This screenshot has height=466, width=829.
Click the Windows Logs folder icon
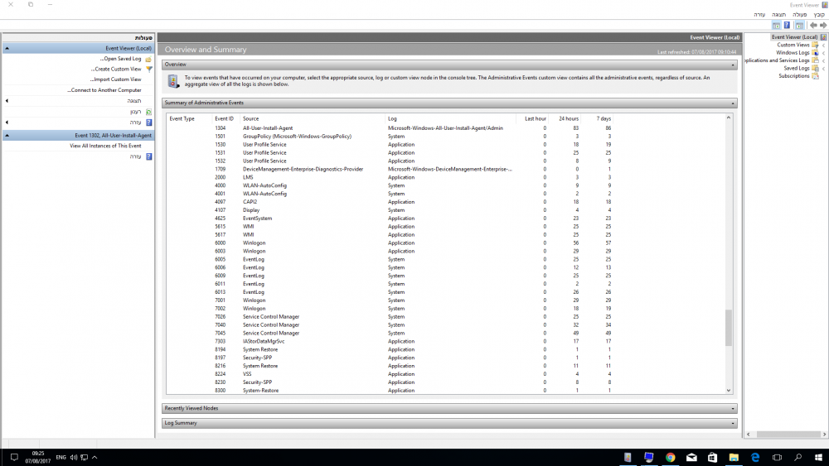point(815,53)
